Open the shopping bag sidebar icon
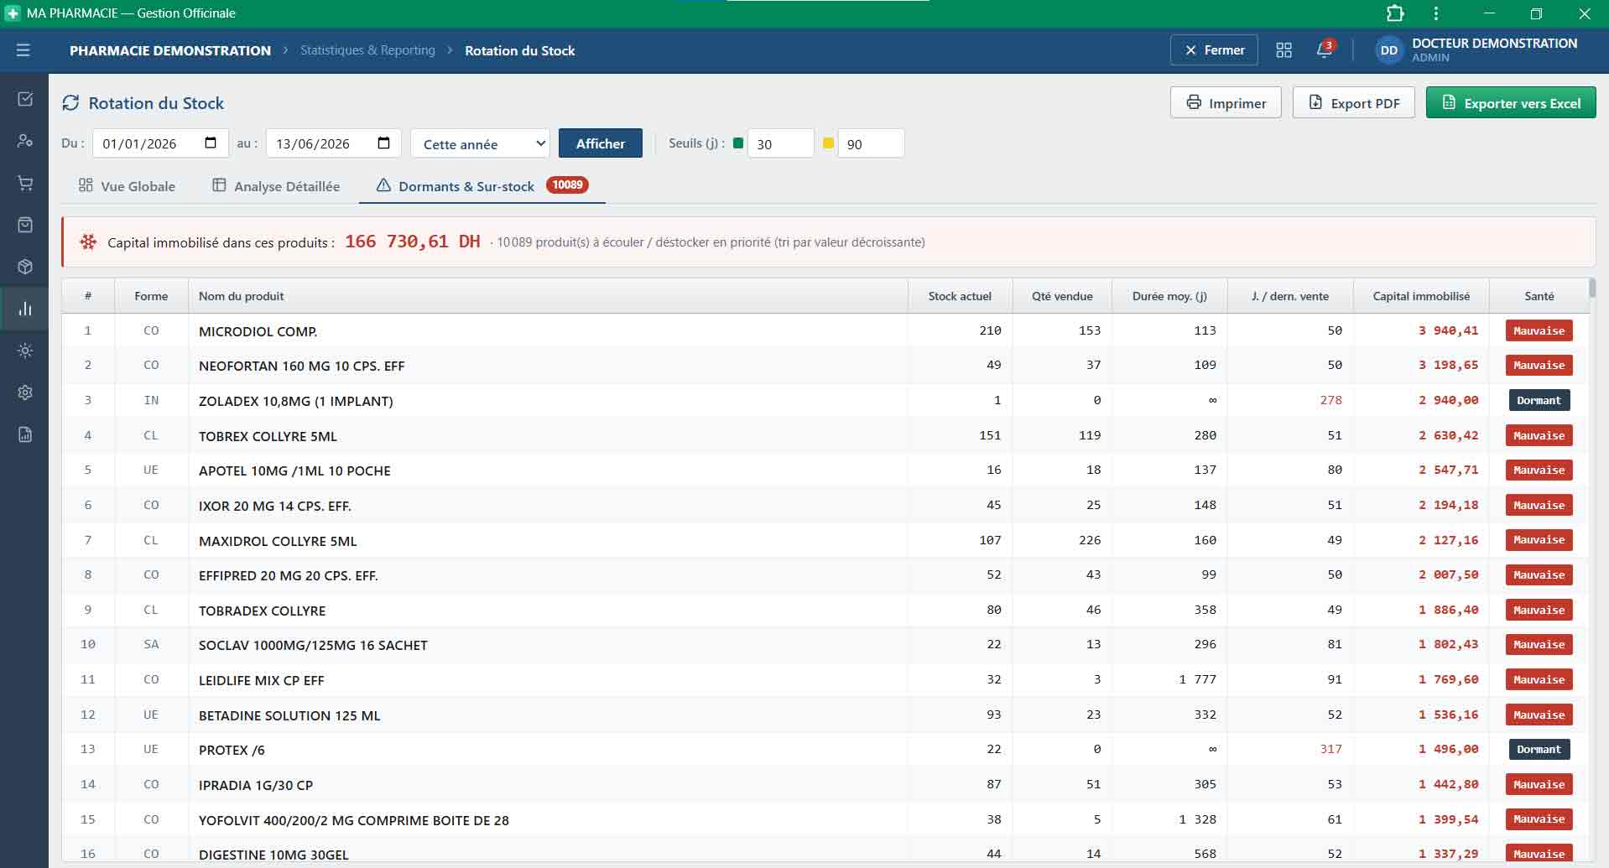 pos(25,225)
